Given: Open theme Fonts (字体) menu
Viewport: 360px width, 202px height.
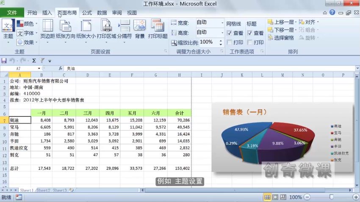Looking at the screenshot, I should tap(27, 33).
